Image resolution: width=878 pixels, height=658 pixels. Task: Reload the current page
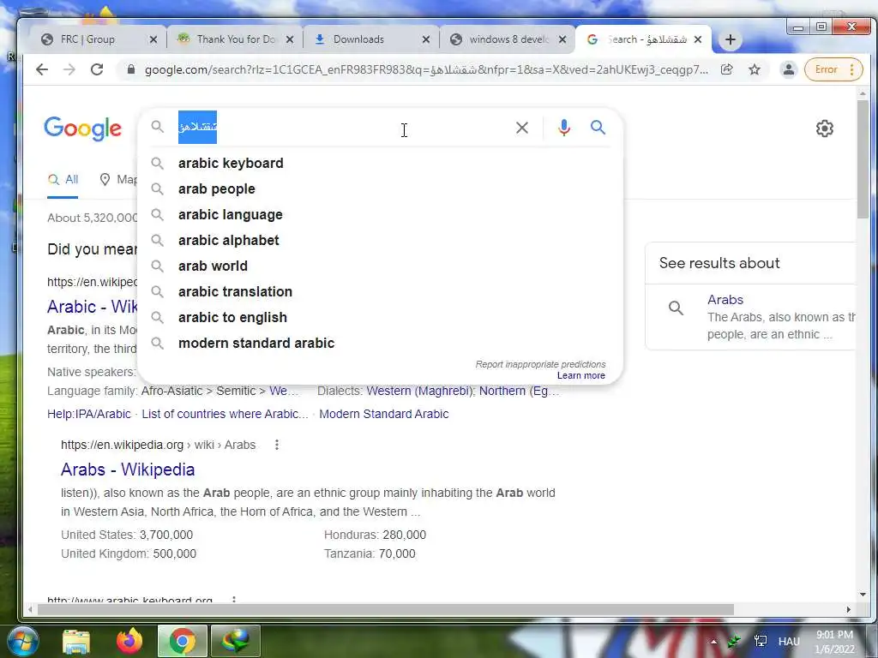coord(97,69)
